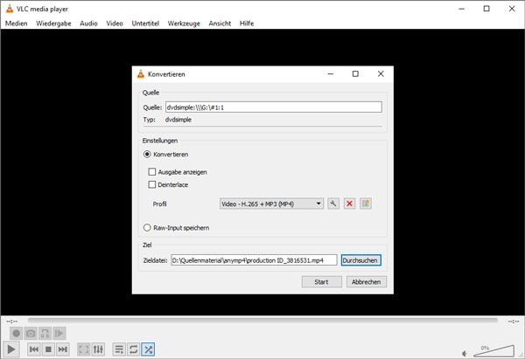Screen dimensions: 525x359
Task: Open the Ansicht menu
Action: 220,24
